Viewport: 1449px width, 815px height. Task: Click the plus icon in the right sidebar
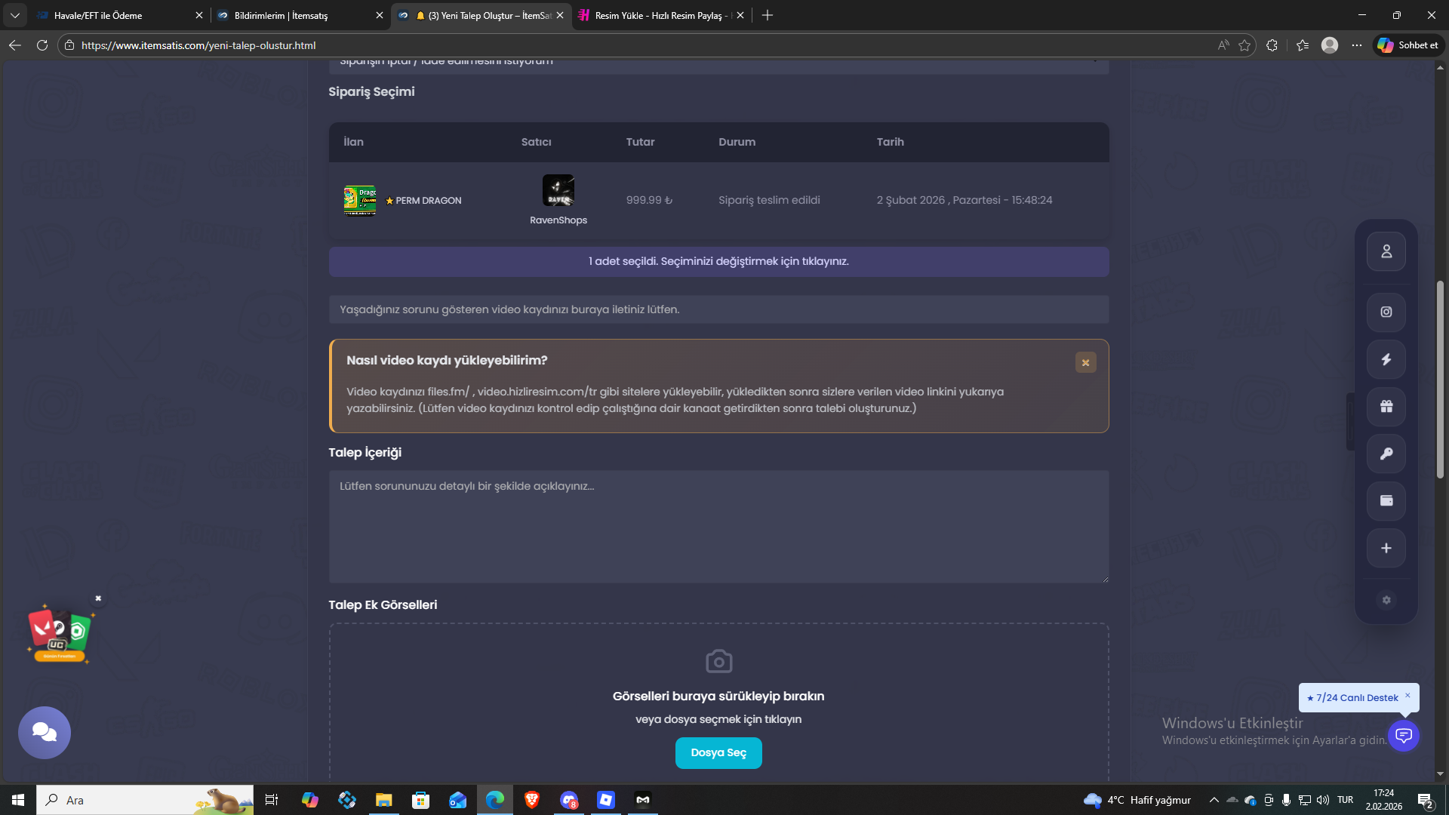click(x=1386, y=548)
